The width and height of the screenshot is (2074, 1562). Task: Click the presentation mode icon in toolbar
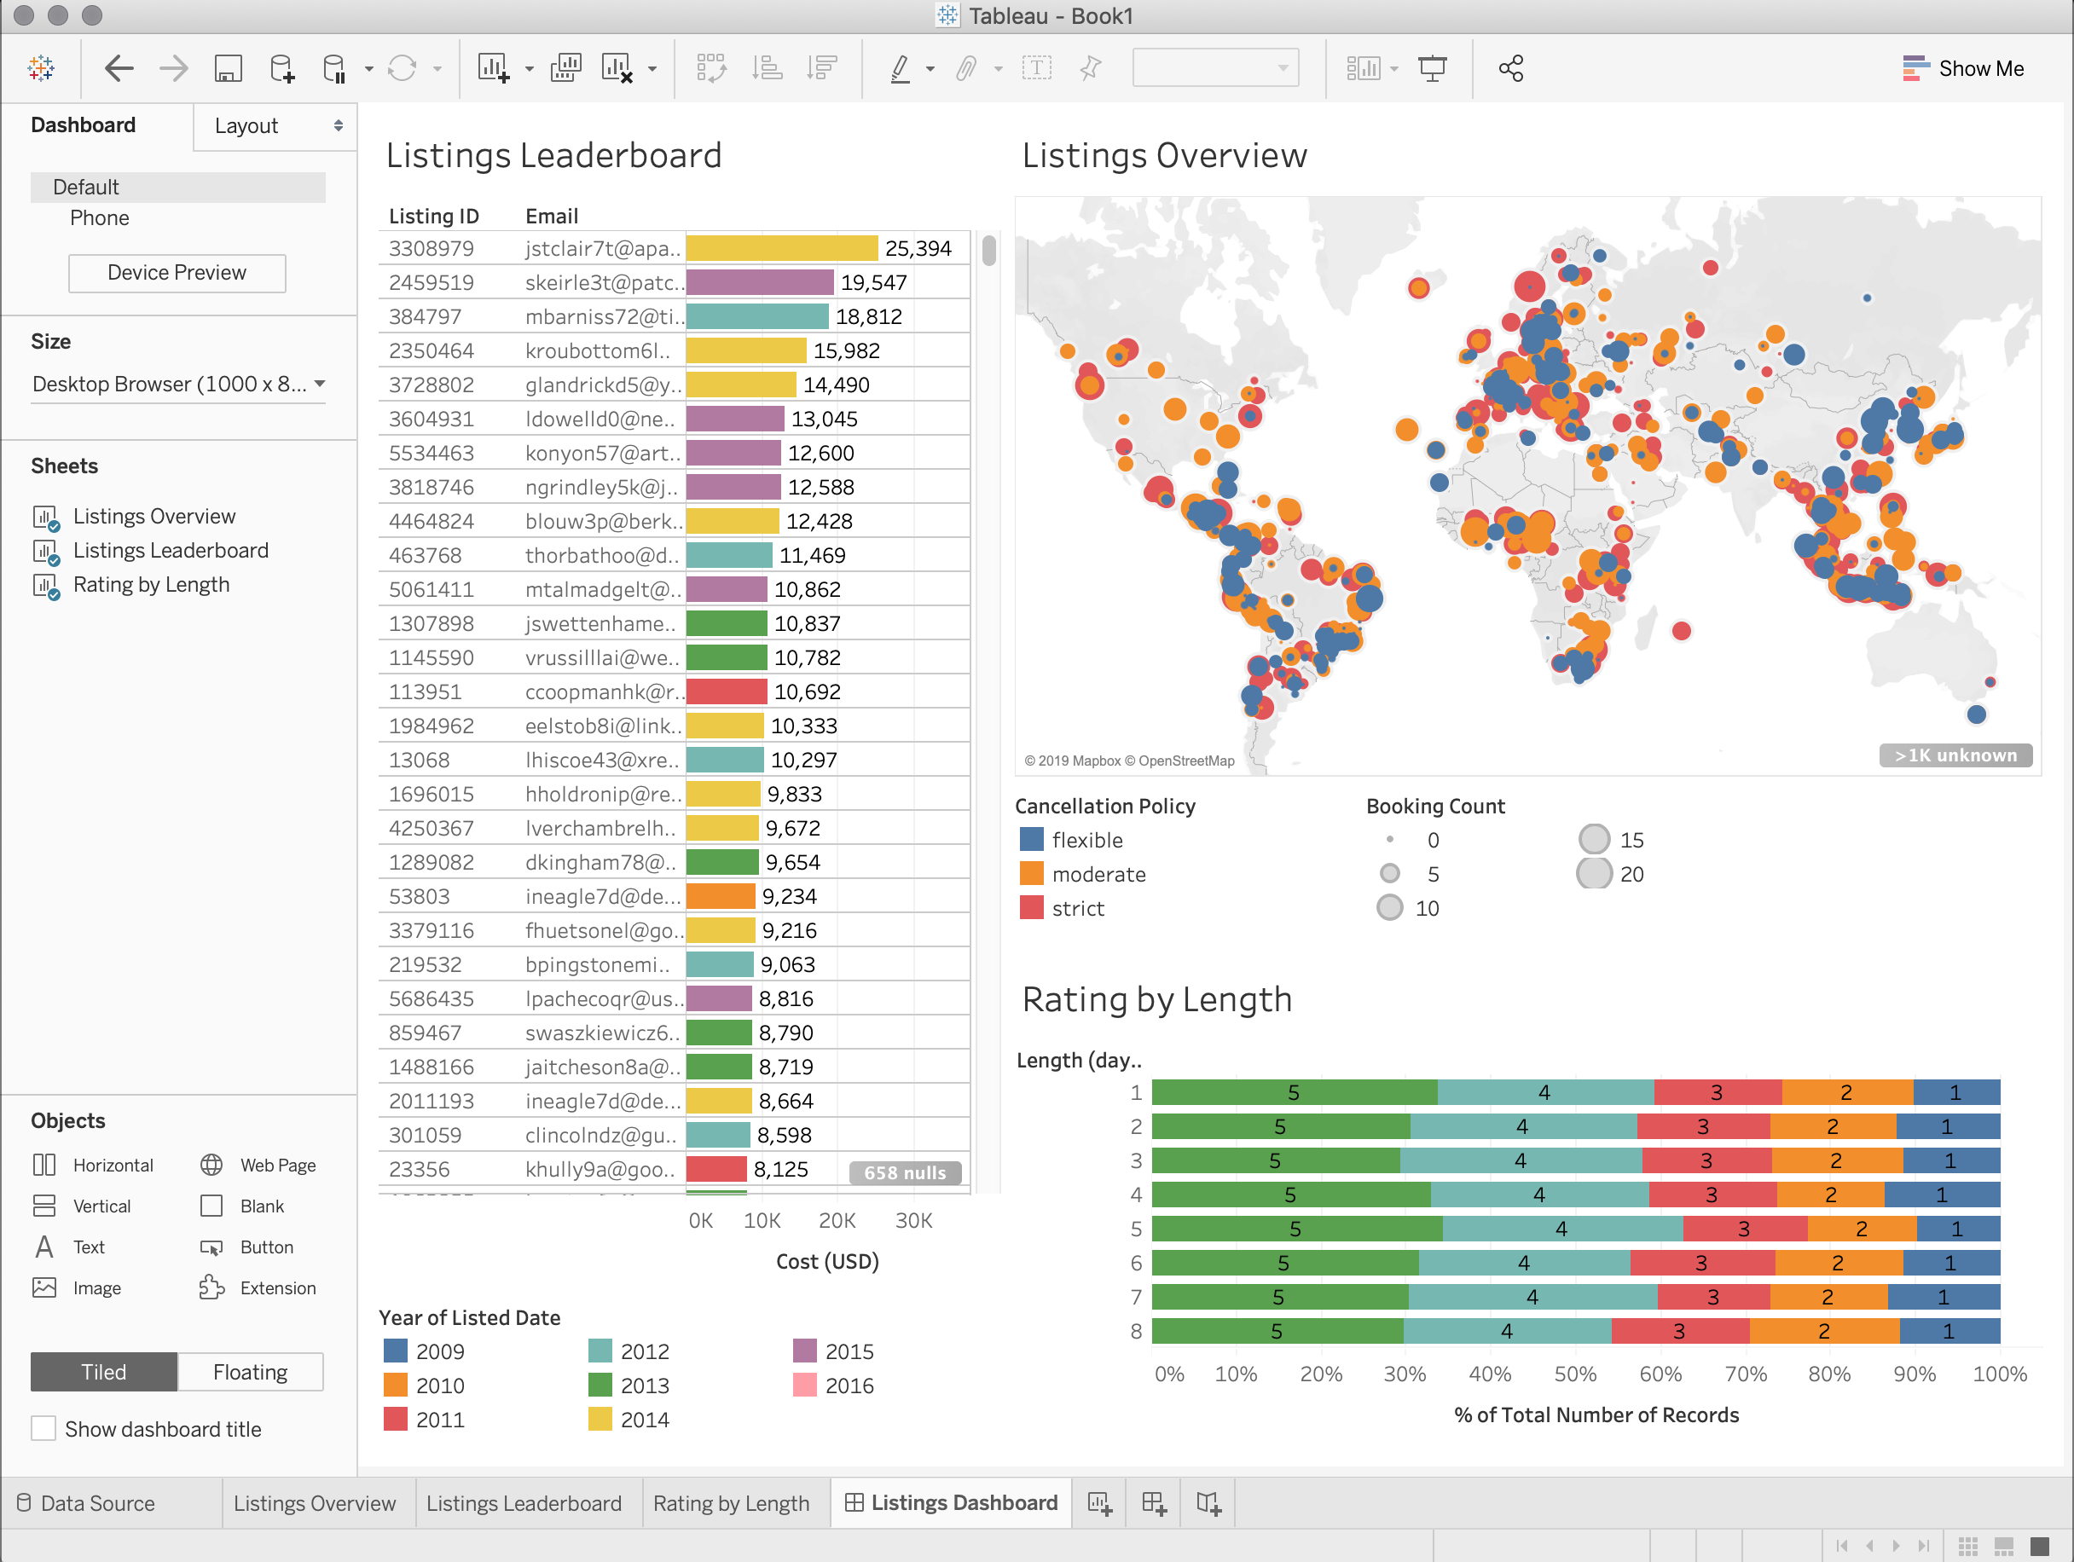click(x=1433, y=69)
